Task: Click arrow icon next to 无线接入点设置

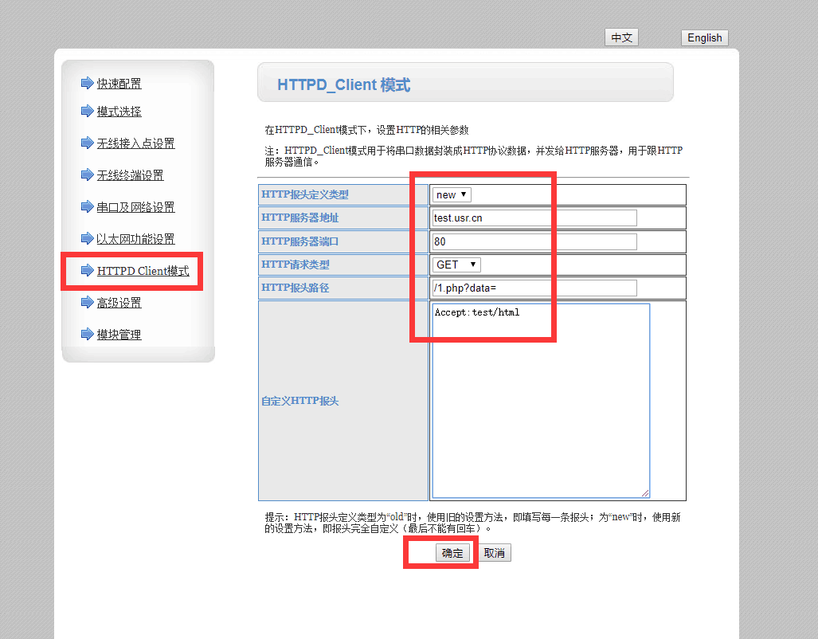Action: click(x=87, y=143)
